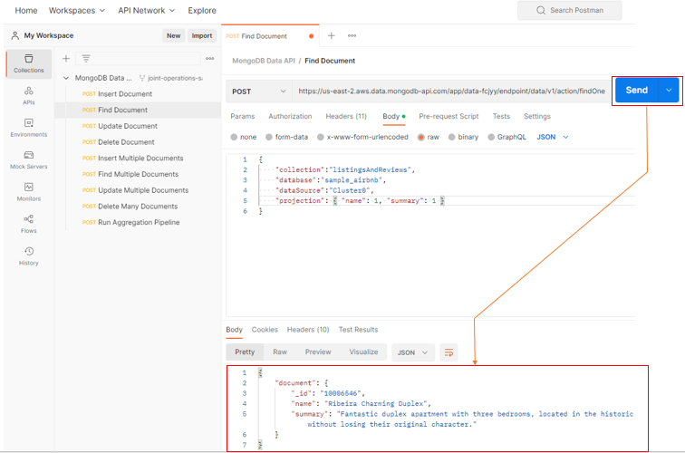The width and height of the screenshot is (685, 453).
Task: Switch response view to Preview
Action: [318, 352]
